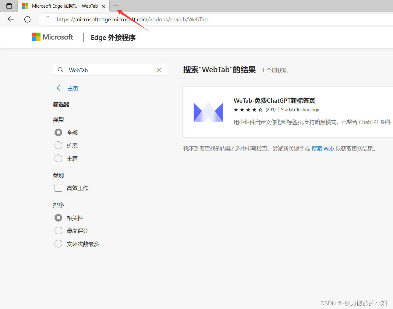The image size is (393, 309).
Task: Open 主页 link
Action: coord(73,89)
